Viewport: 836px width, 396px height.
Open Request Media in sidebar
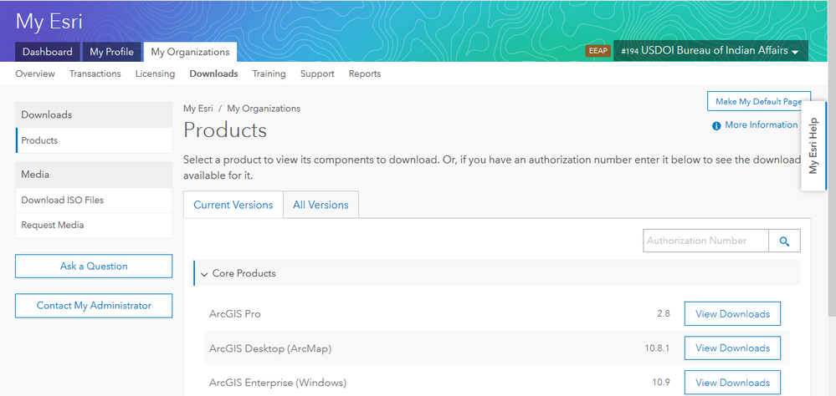pyautogui.click(x=94, y=225)
